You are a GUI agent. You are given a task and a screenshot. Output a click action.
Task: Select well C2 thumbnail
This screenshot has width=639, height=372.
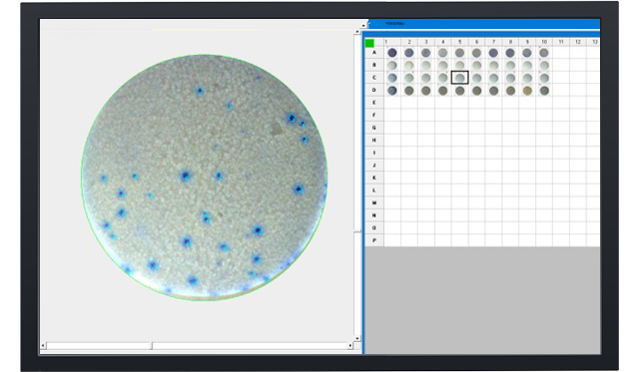pyautogui.click(x=409, y=78)
